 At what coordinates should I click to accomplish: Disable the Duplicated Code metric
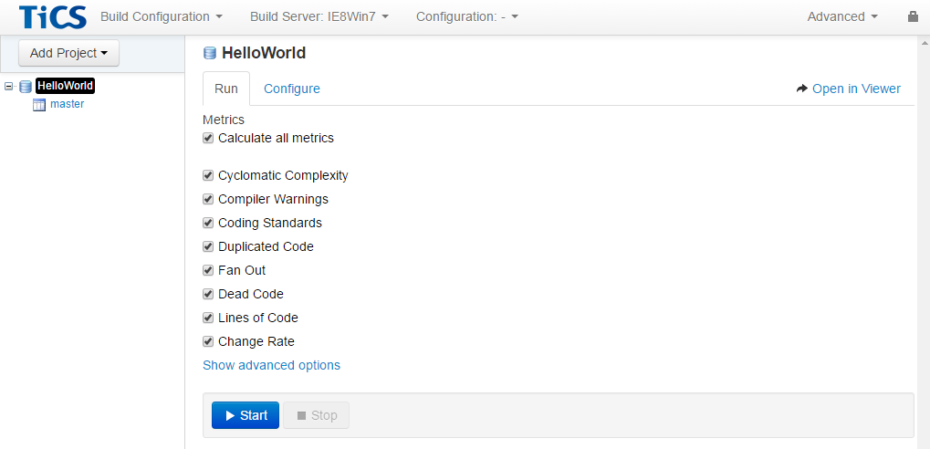click(208, 246)
